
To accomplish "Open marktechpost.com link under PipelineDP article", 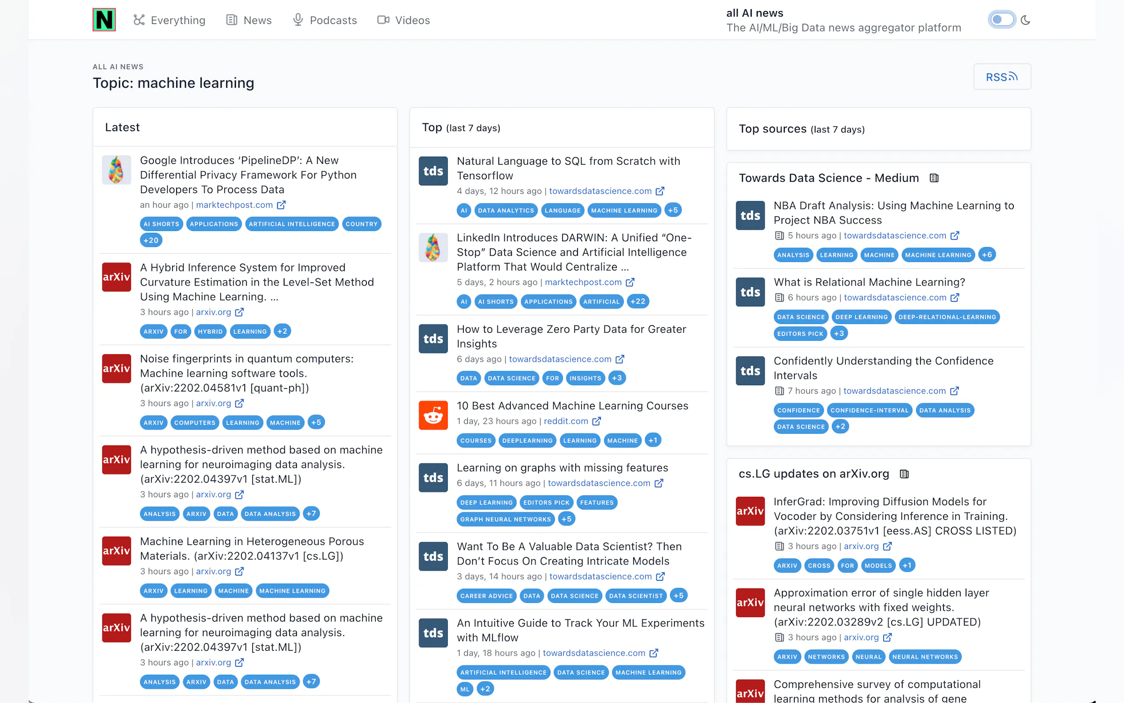I will [234, 205].
